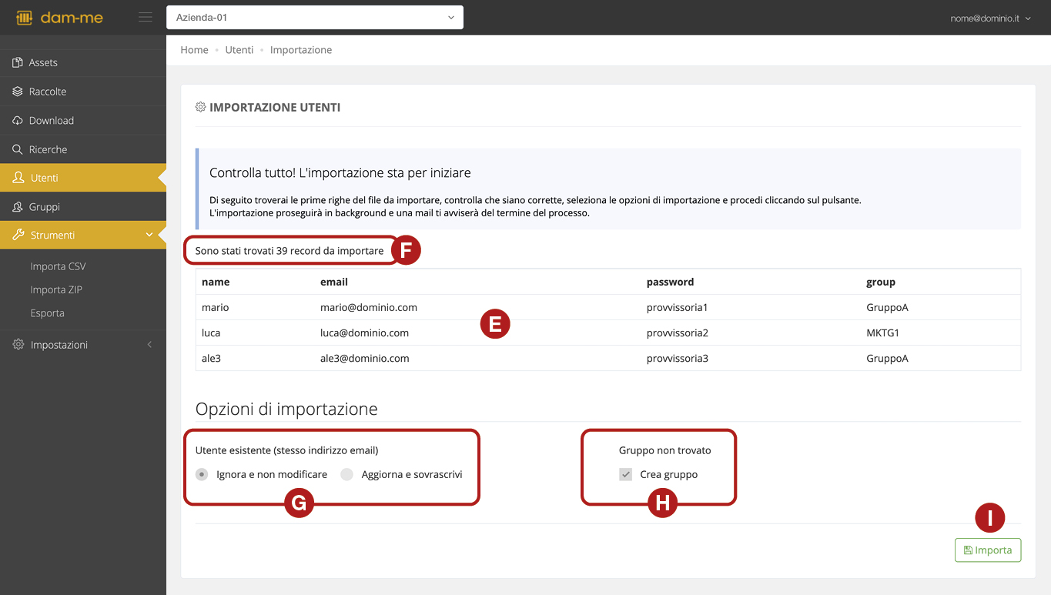This screenshot has height=595, width=1051.
Task: Click the Utenti person icon
Action: coord(18,178)
